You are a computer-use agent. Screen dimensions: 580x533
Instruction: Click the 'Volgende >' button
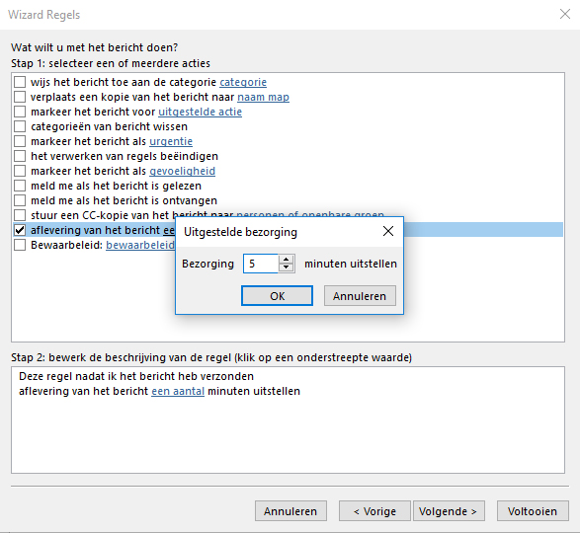pyautogui.click(x=449, y=511)
